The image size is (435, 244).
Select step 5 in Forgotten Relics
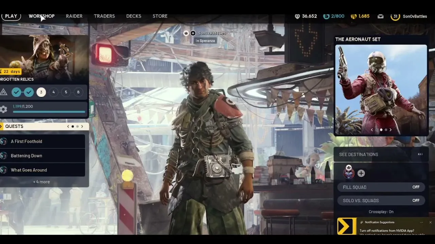click(x=66, y=92)
